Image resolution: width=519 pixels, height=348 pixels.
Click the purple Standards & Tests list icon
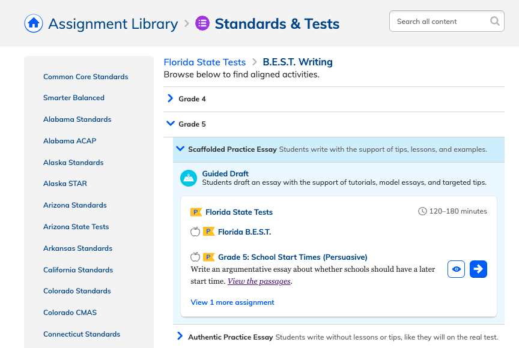202,23
